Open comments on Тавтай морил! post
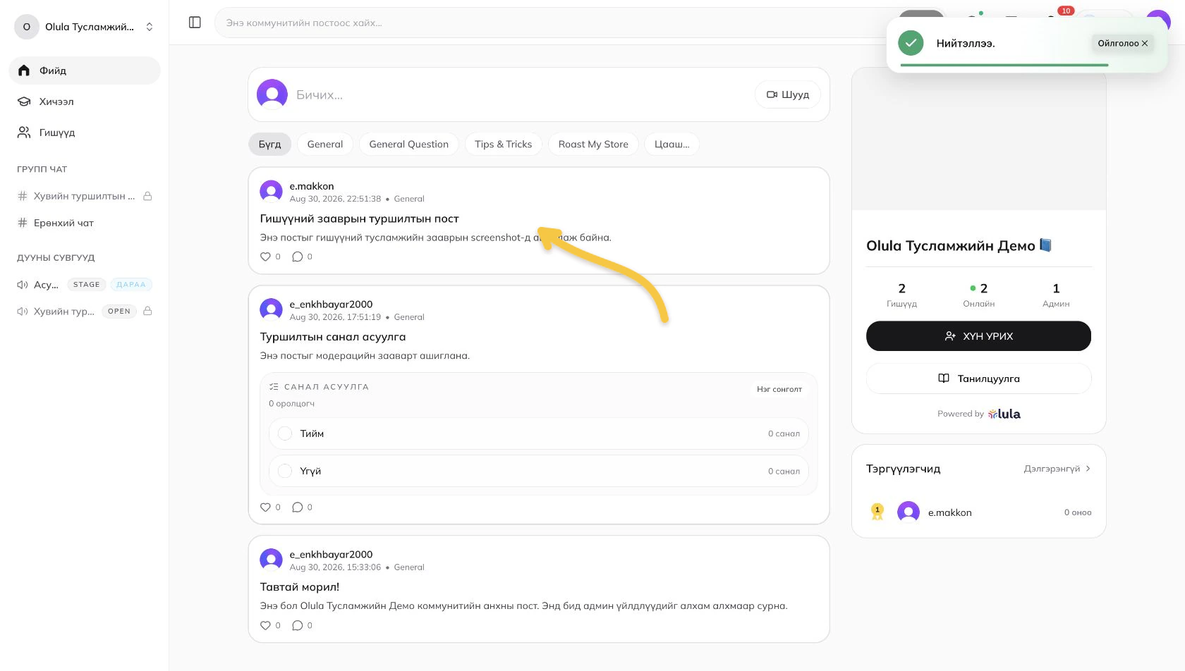 click(298, 625)
